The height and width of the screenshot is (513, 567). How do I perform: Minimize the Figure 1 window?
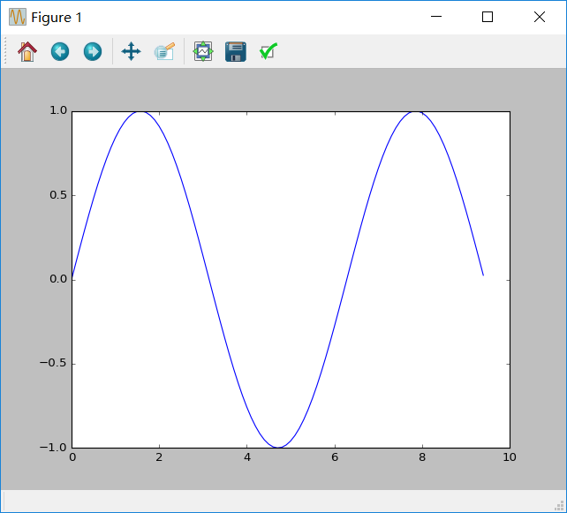pos(436,17)
